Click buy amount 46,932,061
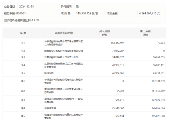 118,73
